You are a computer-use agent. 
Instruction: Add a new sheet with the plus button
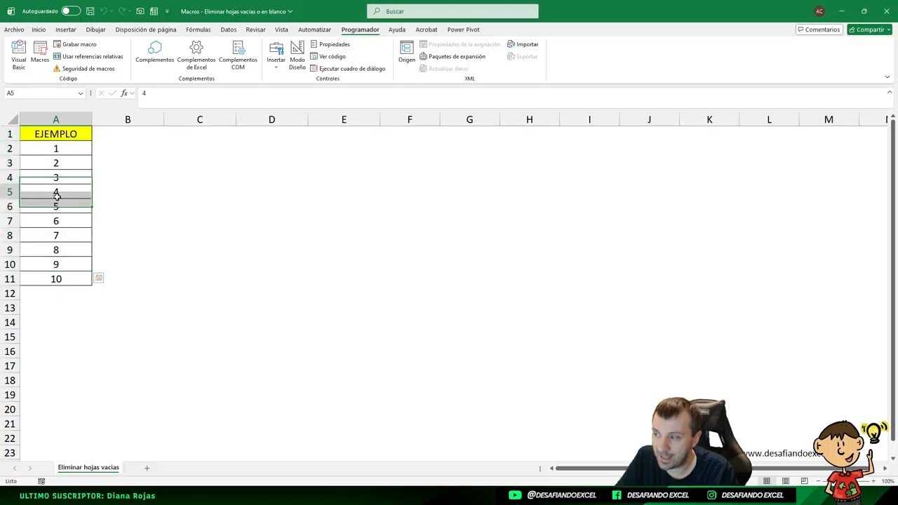[147, 468]
